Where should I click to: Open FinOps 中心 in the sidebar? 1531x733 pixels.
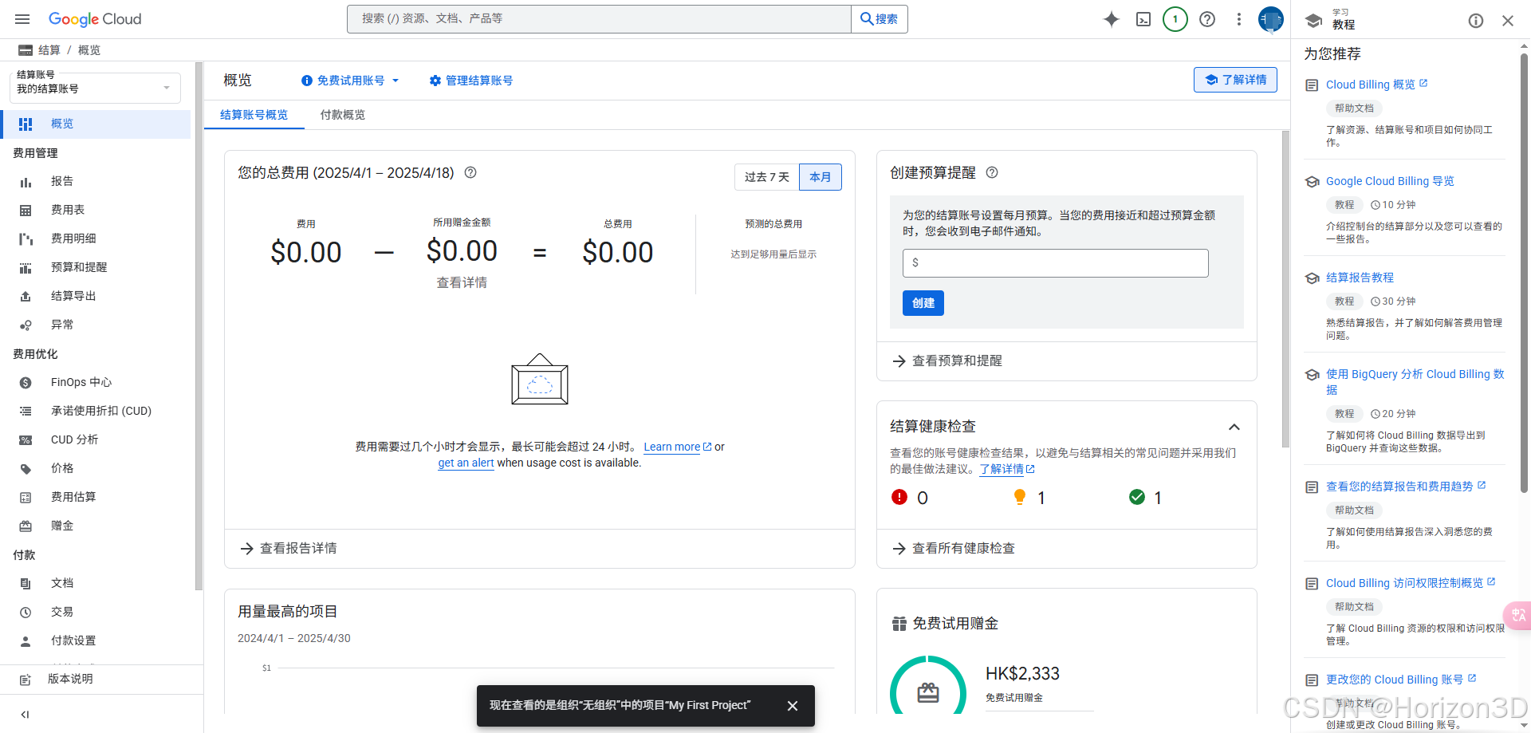(96, 382)
